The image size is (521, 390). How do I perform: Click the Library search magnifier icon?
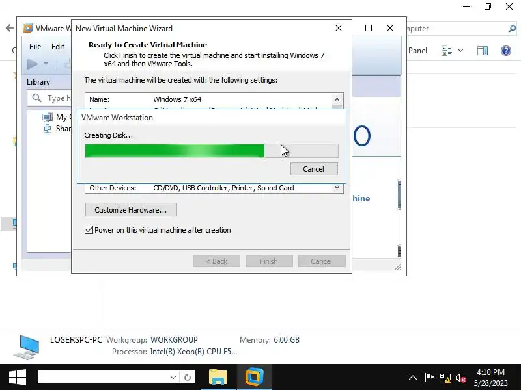tap(36, 98)
